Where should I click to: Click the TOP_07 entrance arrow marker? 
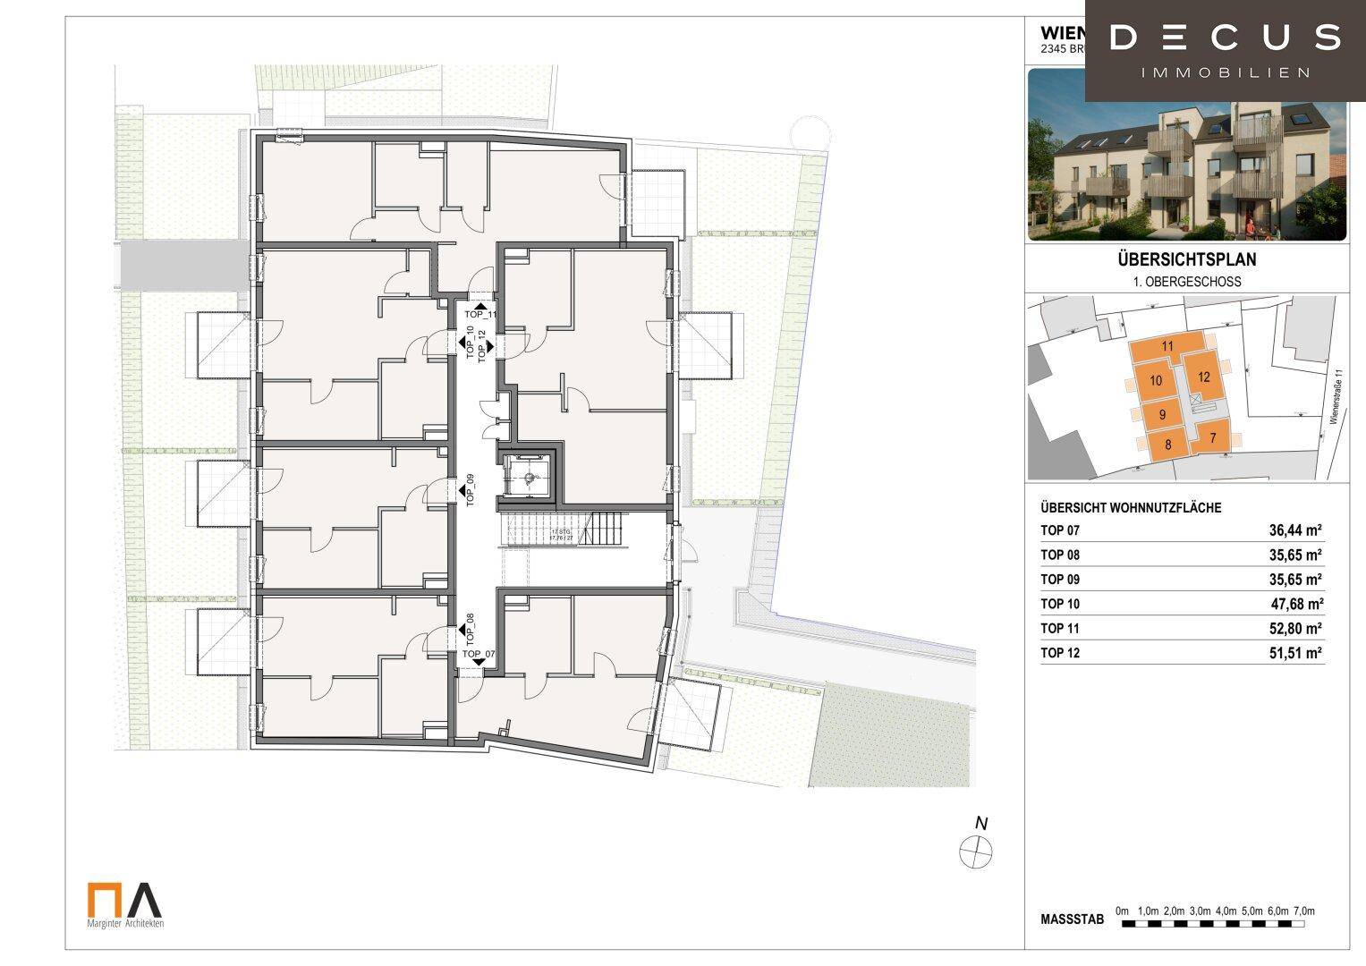(479, 661)
